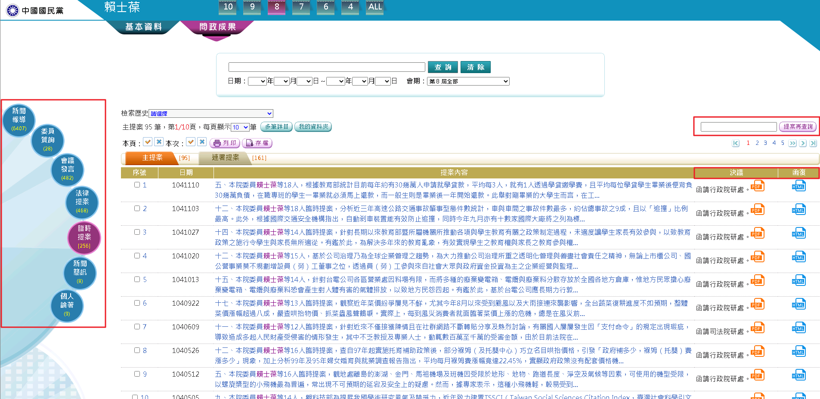Expand the 檢索歷史 dropdown
The image size is (820, 399).
tap(211, 114)
